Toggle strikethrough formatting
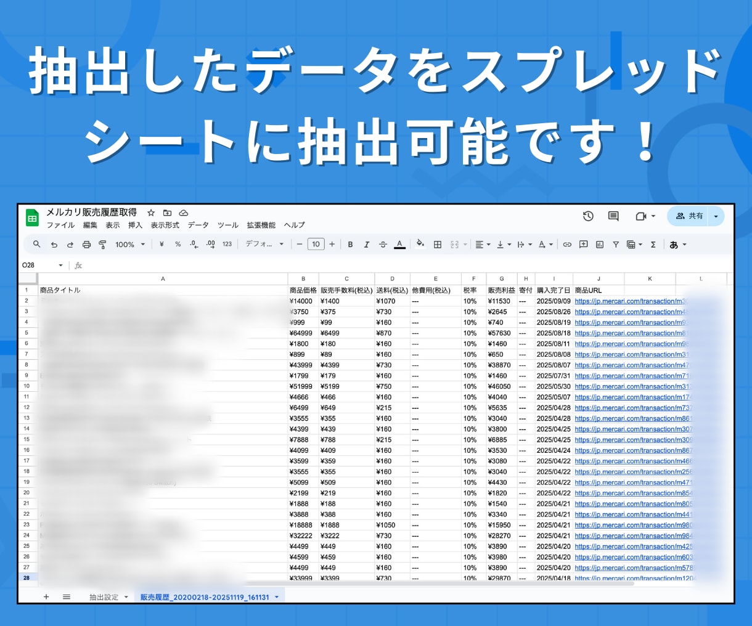 (383, 245)
